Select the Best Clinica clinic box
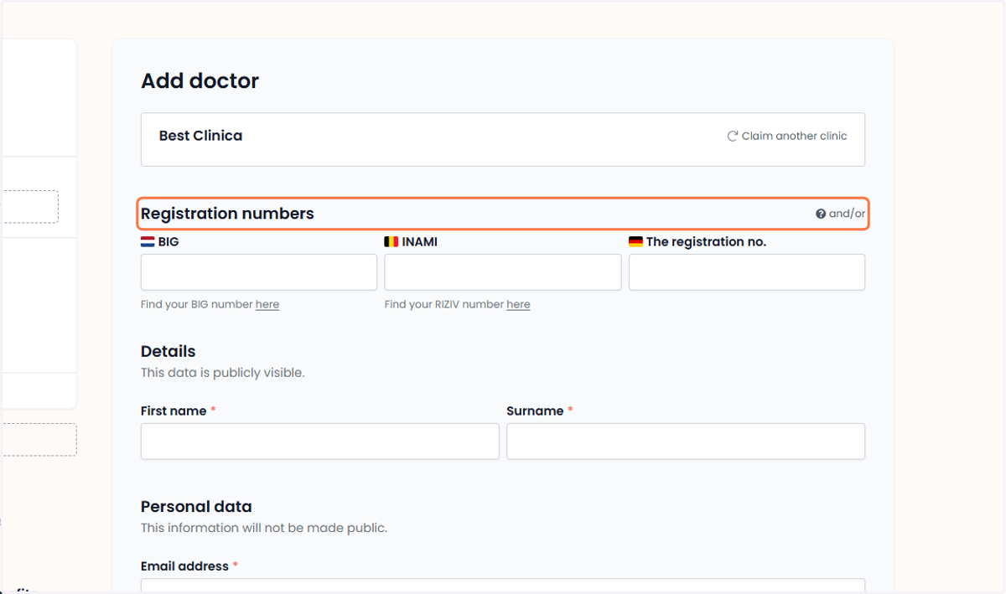 [503, 140]
